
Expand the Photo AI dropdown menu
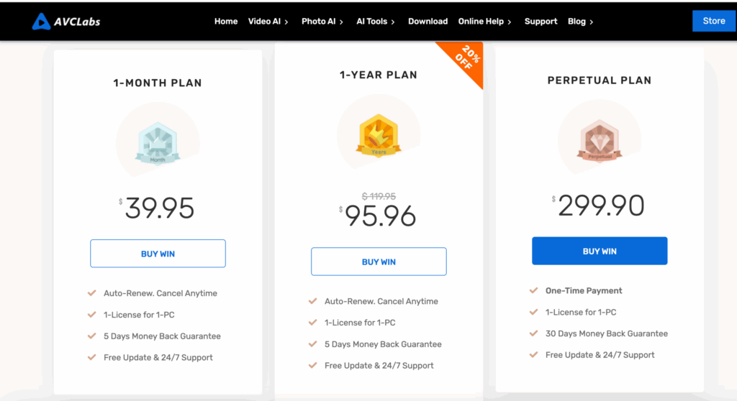[x=322, y=22]
